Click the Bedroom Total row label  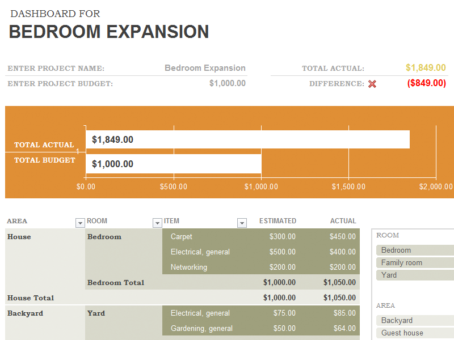(x=116, y=282)
